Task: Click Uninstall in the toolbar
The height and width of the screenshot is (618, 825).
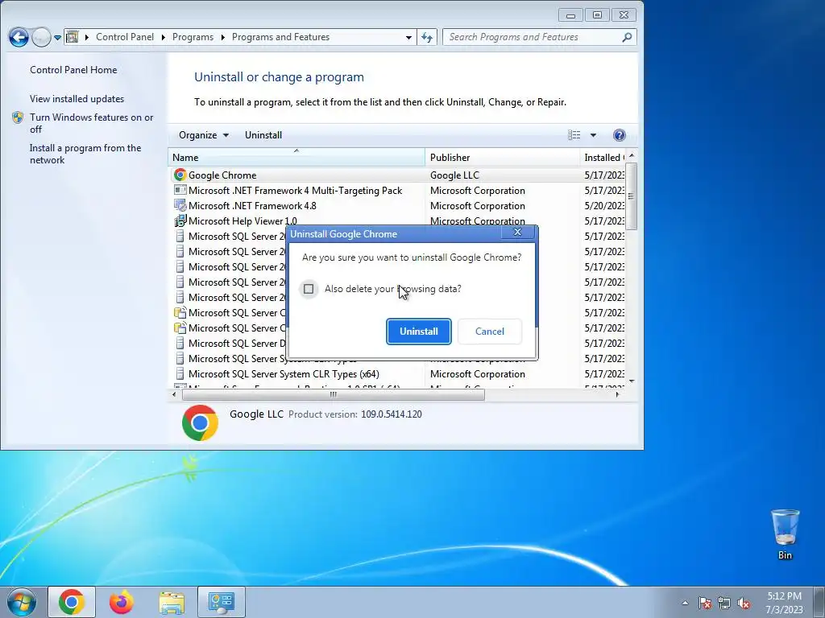Action: click(x=263, y=135)
